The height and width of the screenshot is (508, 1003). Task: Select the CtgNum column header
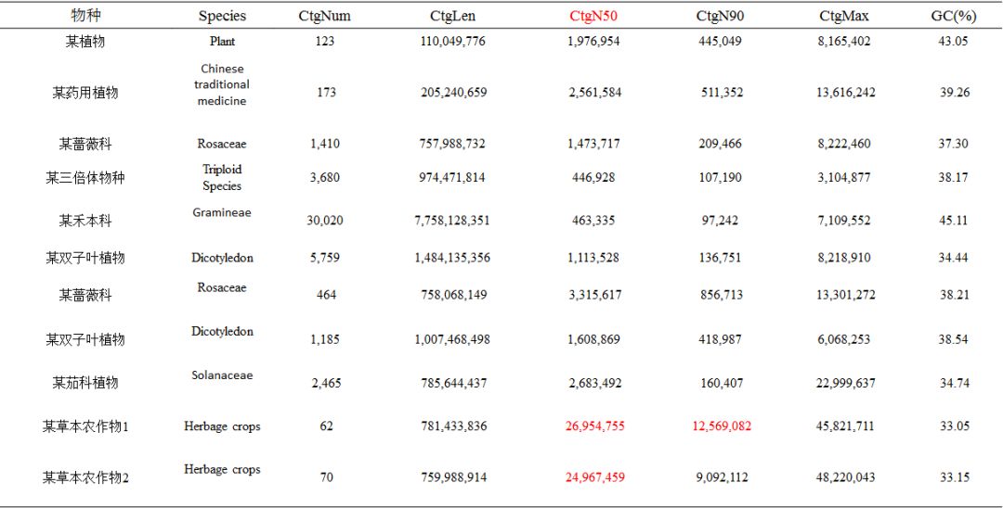325,17
